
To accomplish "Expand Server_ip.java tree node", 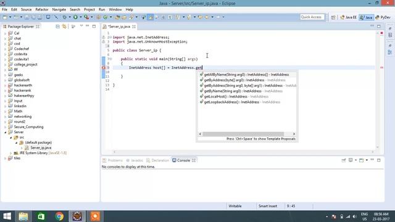I will (22, 148).
